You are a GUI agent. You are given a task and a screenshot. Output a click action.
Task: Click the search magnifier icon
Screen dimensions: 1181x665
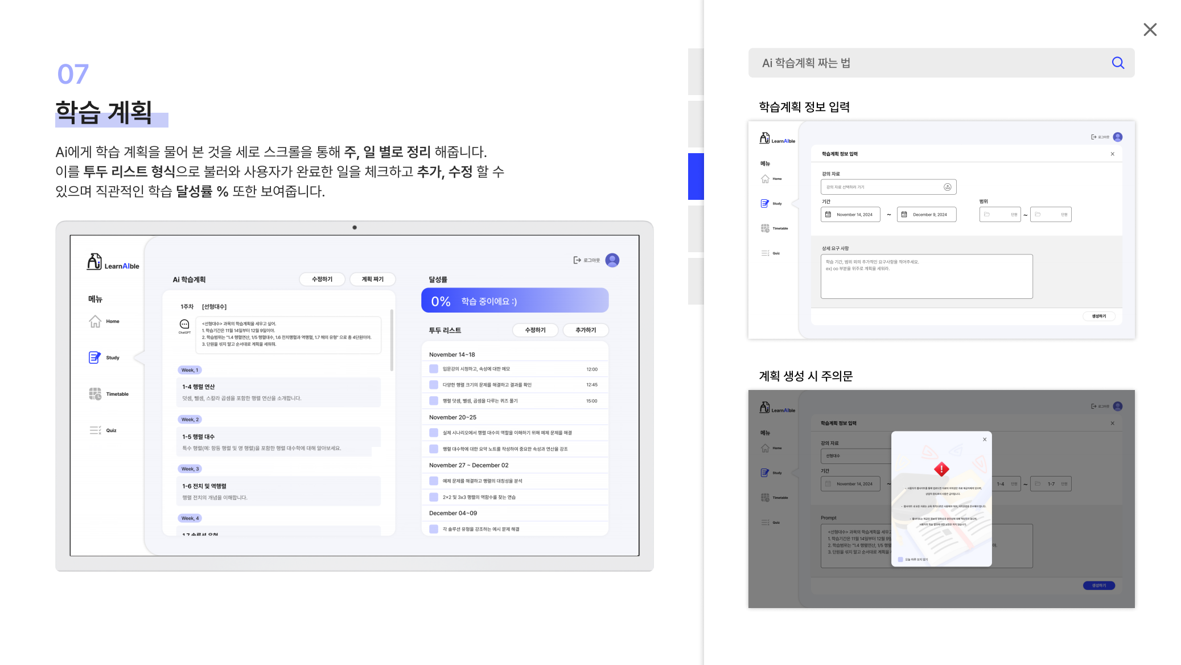point(1117,63)
